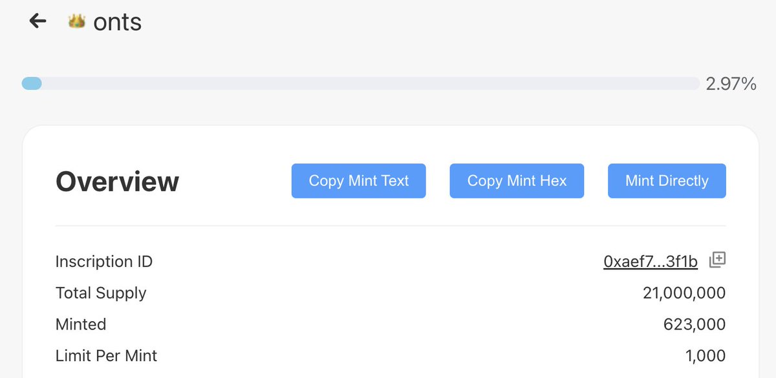Click the mint progress bar
The image size is (776, 378).
coord(361,83)
